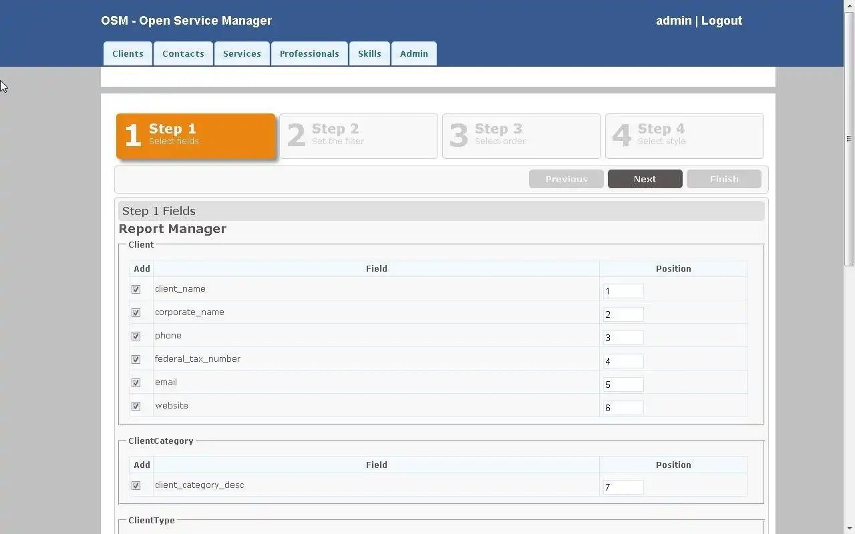Disable the email field checkbox
855x534 pixels.
[136, 383]
